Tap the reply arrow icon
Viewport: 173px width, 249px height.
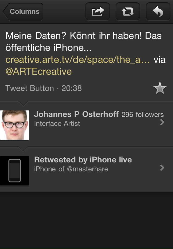point(158,12)
